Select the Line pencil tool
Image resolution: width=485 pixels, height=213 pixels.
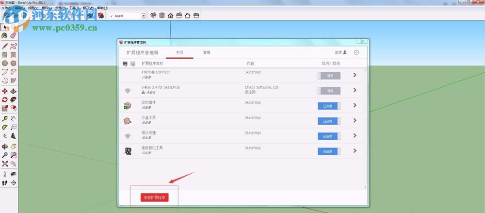click(5, 47)
